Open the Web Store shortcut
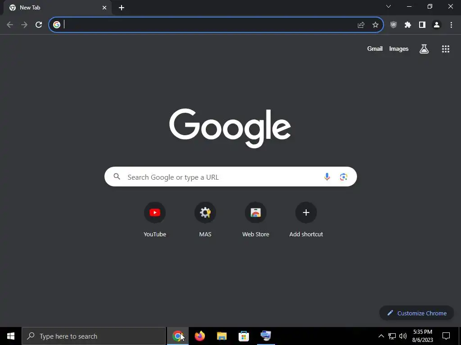This screenshot has width=461, height=345. (256, 220)
